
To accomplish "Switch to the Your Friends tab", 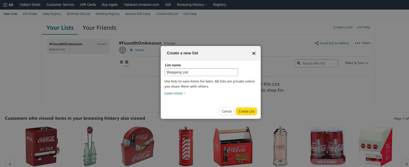I will (x=99, y=28).
